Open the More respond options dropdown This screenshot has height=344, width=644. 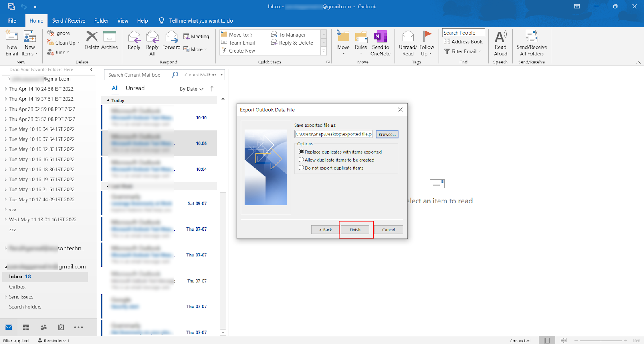(x=195, y=49)
